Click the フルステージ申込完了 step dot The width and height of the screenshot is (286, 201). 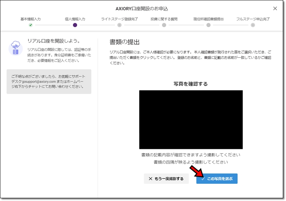(x=253, y=25)
